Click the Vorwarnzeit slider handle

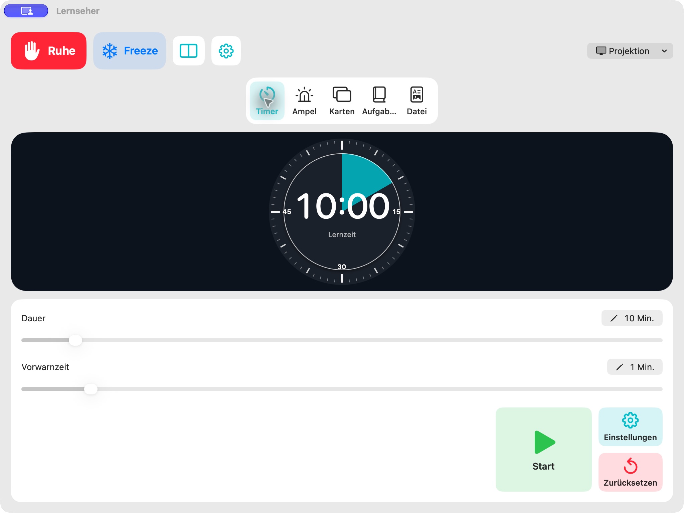[91, 389]
